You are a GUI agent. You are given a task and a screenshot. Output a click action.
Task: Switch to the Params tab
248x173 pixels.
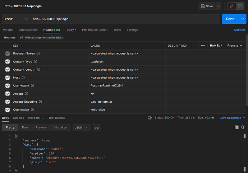point(8,30)
